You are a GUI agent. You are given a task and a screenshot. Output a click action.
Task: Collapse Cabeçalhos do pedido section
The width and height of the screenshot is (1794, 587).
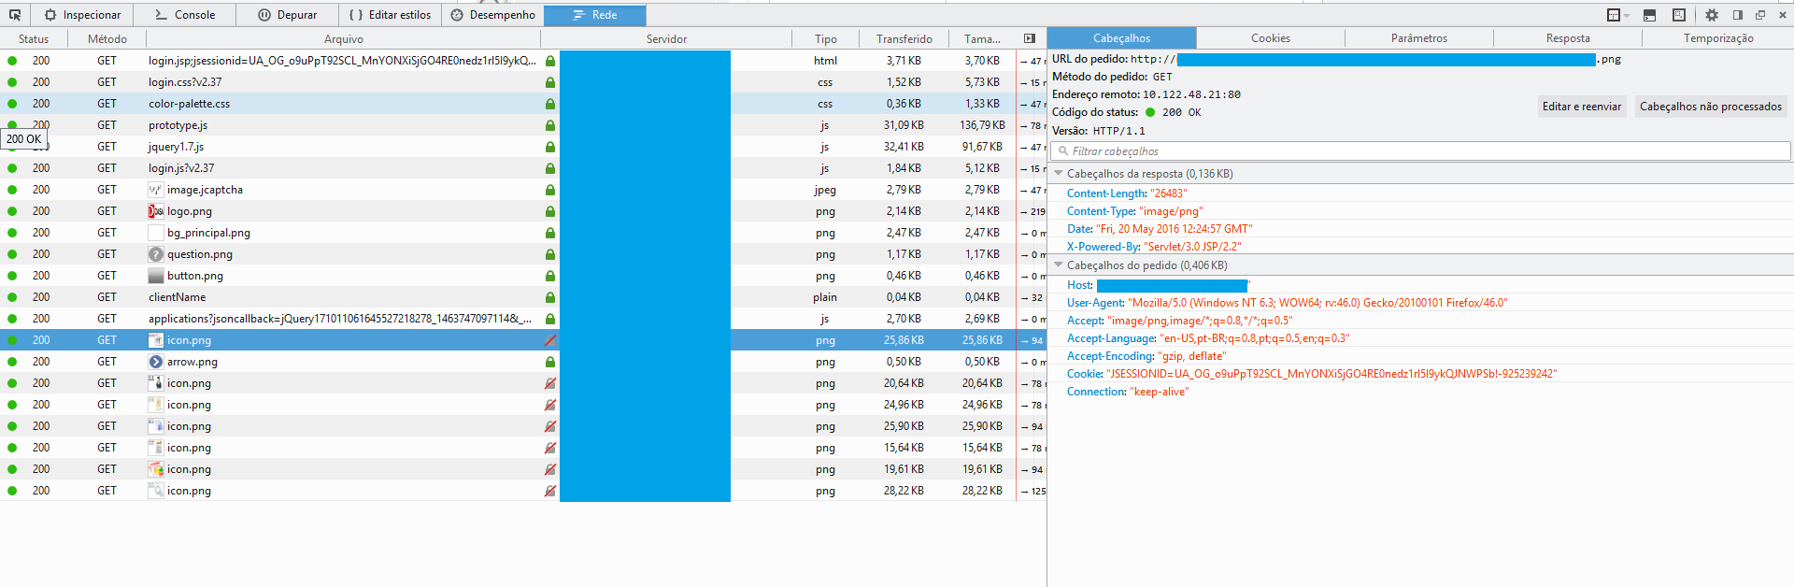1059,265
